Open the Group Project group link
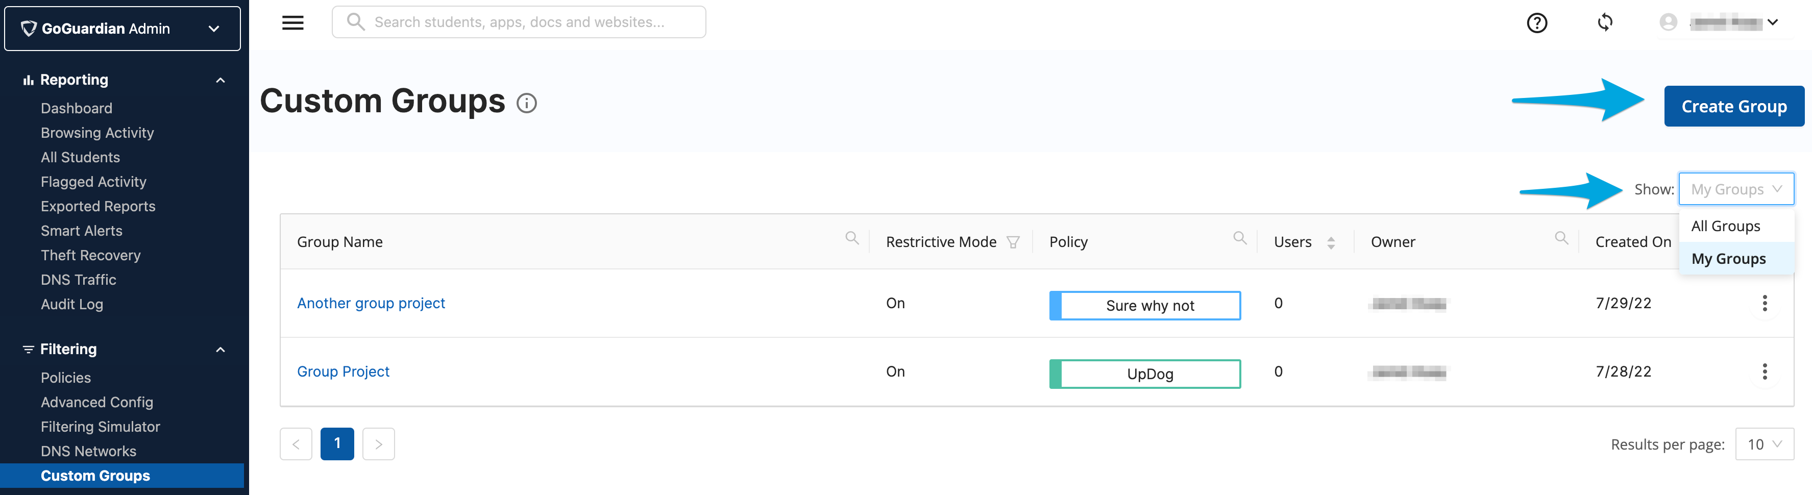This screenshot has height=495, width=1812. [x=342, y=372]
